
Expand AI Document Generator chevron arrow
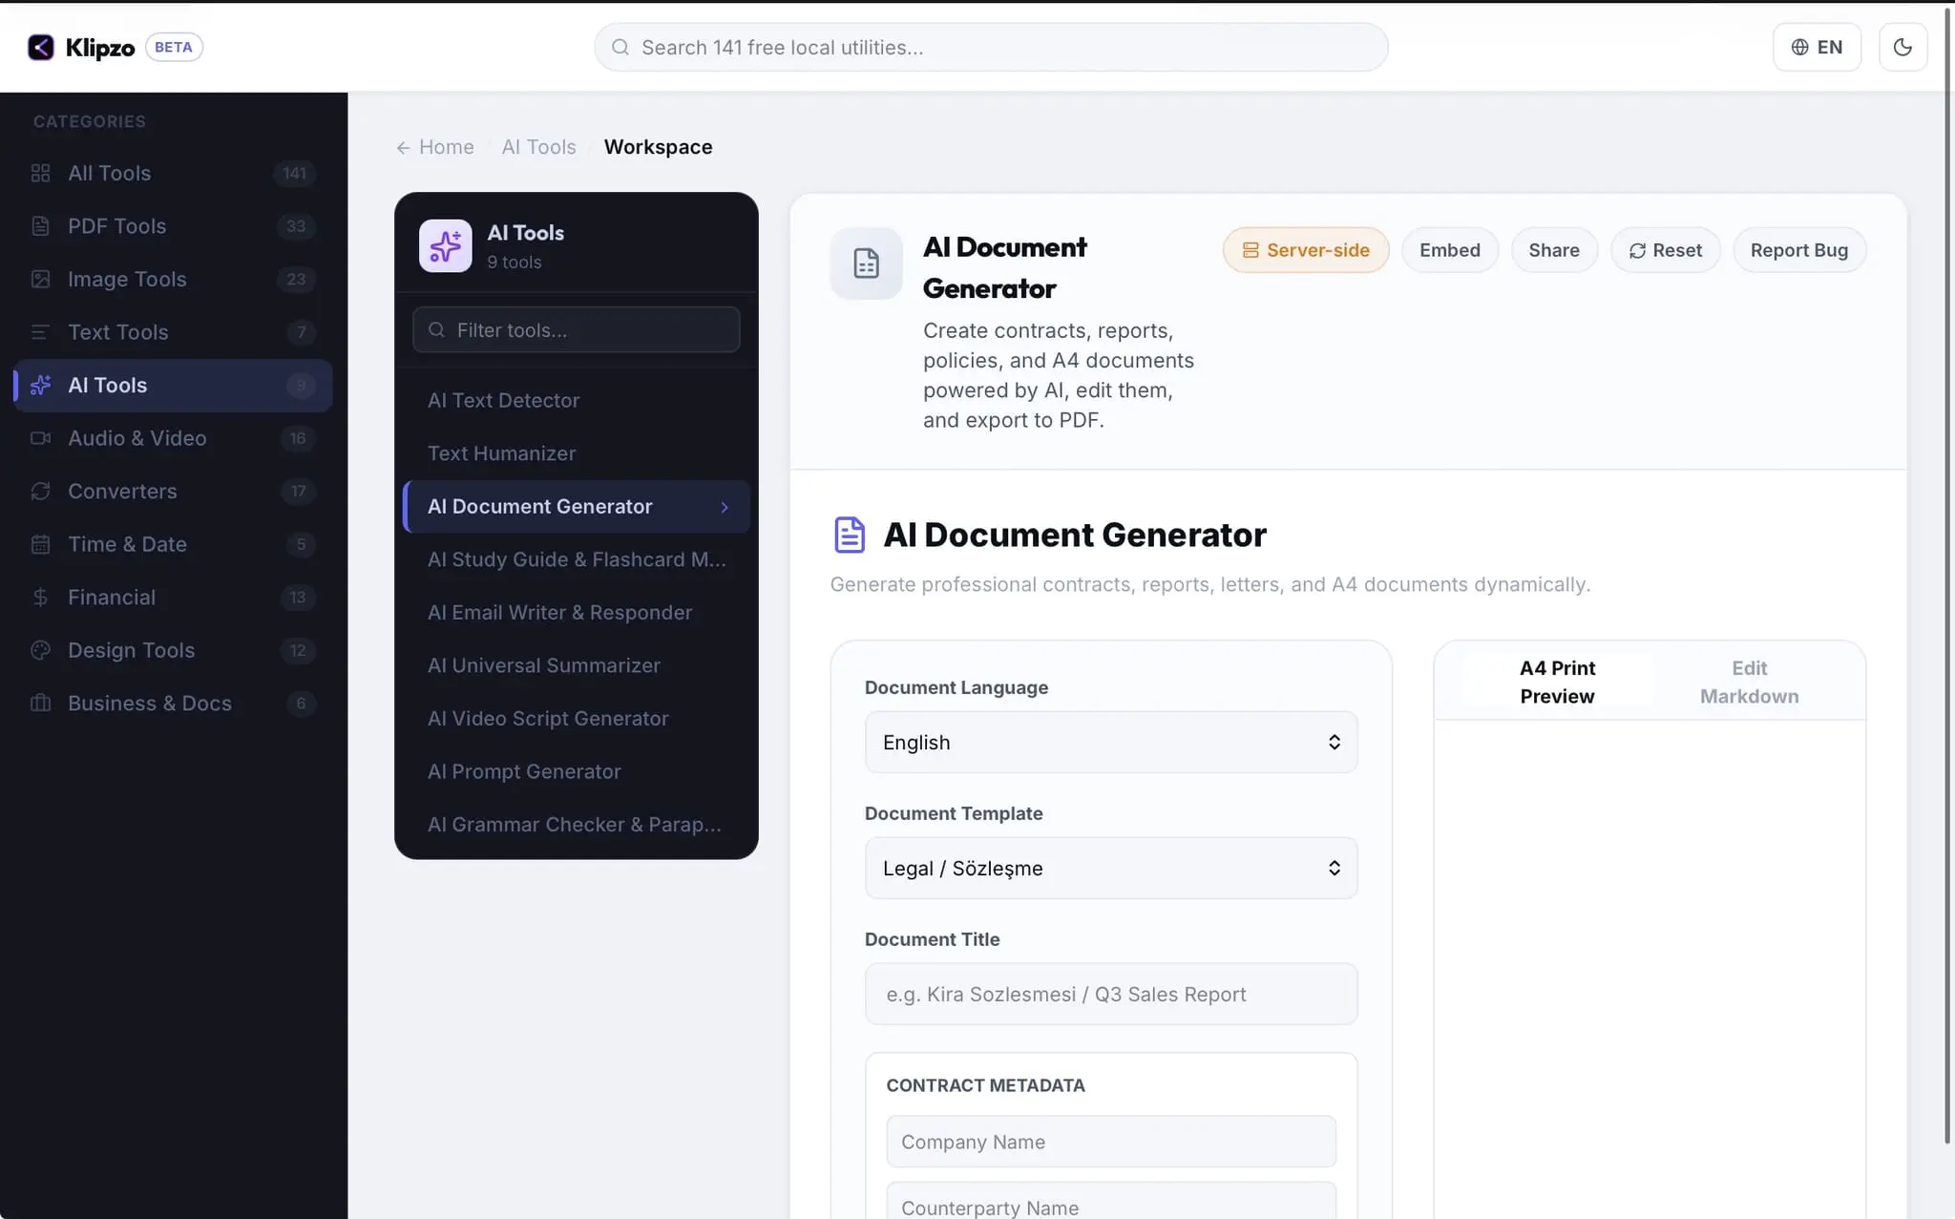coord(725,507)
